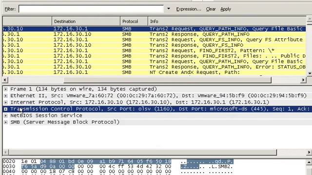The width and height of the screenshot is (312, 175).
Task: Click packet list vertical scroll down arrow
Action: (310, 73)
